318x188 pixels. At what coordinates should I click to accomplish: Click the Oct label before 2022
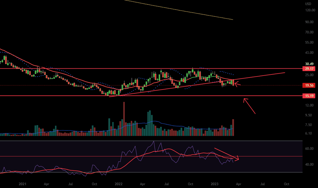(x=94, y=184)
